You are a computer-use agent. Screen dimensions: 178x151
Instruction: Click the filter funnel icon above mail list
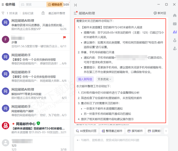tap(3, 13)
